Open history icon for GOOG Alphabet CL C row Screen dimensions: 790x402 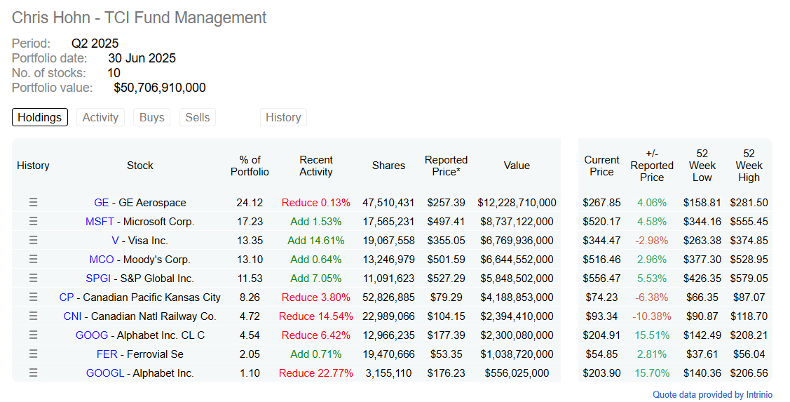point(33,335)
